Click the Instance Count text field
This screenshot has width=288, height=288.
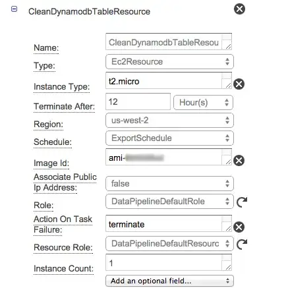point(169,262)
